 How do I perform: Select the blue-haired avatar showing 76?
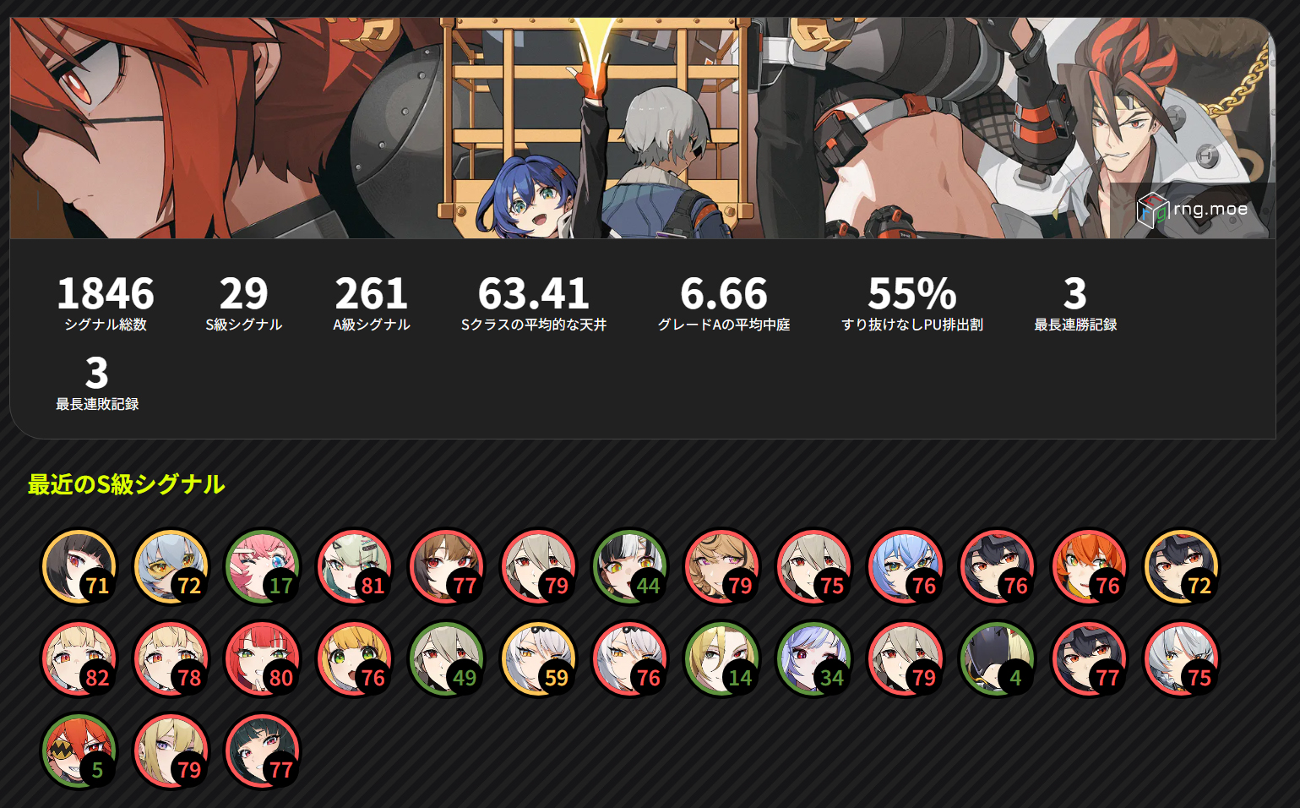906,567
